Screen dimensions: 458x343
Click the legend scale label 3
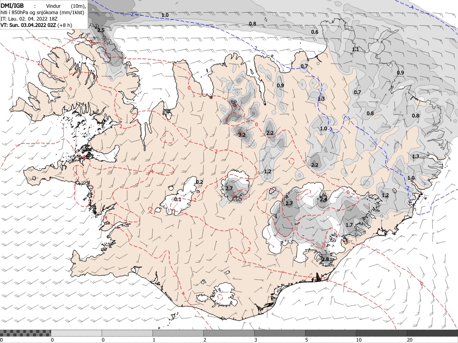point(256,340)
